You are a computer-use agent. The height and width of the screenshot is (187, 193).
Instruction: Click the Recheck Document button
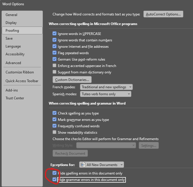70,153
